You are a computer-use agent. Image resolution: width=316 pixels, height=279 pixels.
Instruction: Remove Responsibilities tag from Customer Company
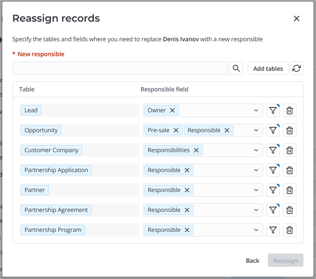pyautogui.click(x=196, y=150)
